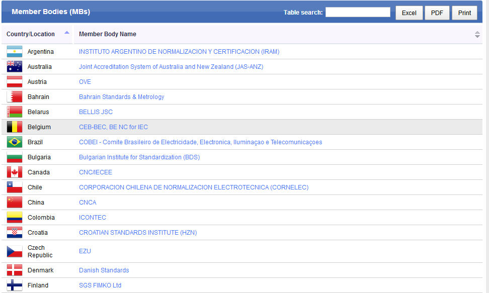Image resolution: width=489 pixels, height=293 pixels.
Task: Click the Brazil flag icon
Action: tap(14, 142)
